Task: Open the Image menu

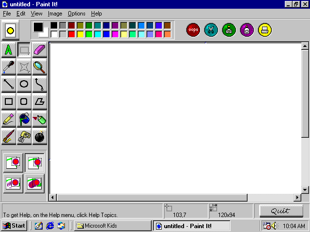Action: coord(55,14)
